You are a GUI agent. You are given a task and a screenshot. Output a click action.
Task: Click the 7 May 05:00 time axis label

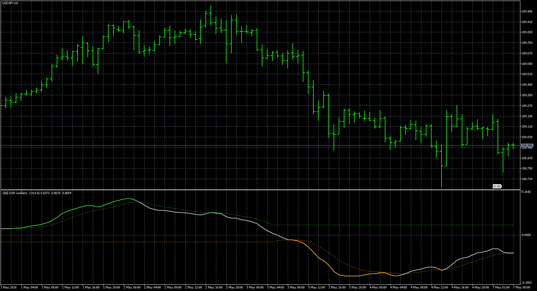[522, 287]
